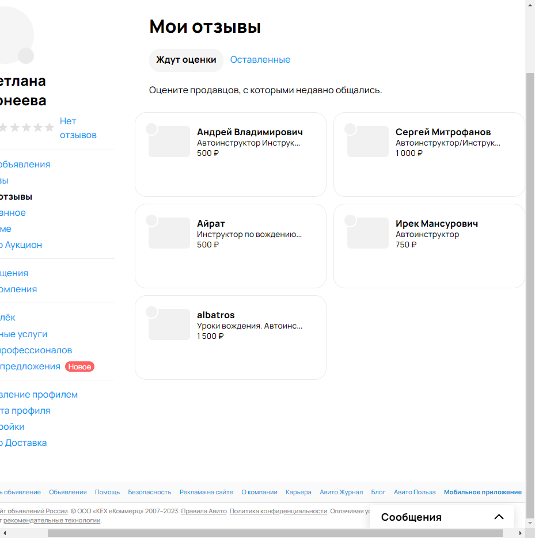Open профессионалов sidebar link
Viewport: 535px width, 538px height.
(36, 350)
